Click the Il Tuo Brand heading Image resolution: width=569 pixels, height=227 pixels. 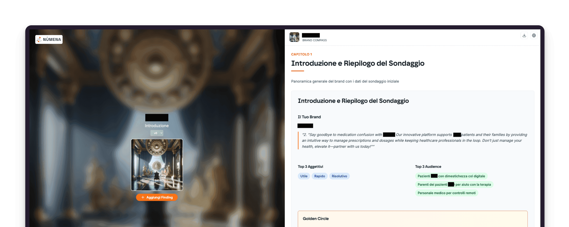coord(309,117)
